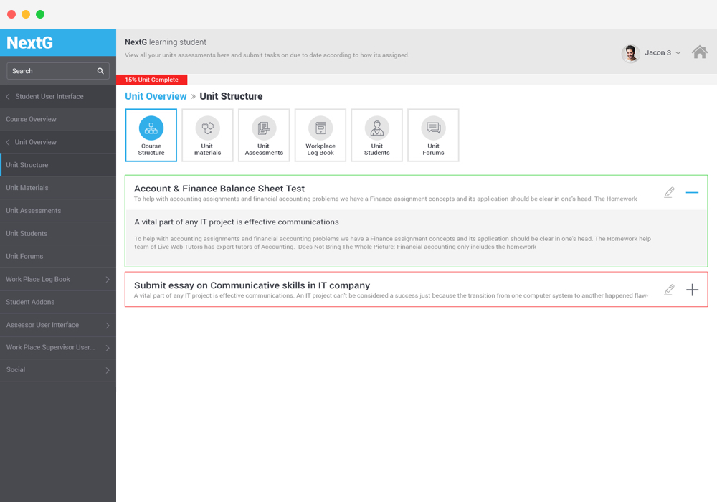Open the Unit Assessments icon
Viewport: 717px width, 502px height.
[x=263, y=135]
